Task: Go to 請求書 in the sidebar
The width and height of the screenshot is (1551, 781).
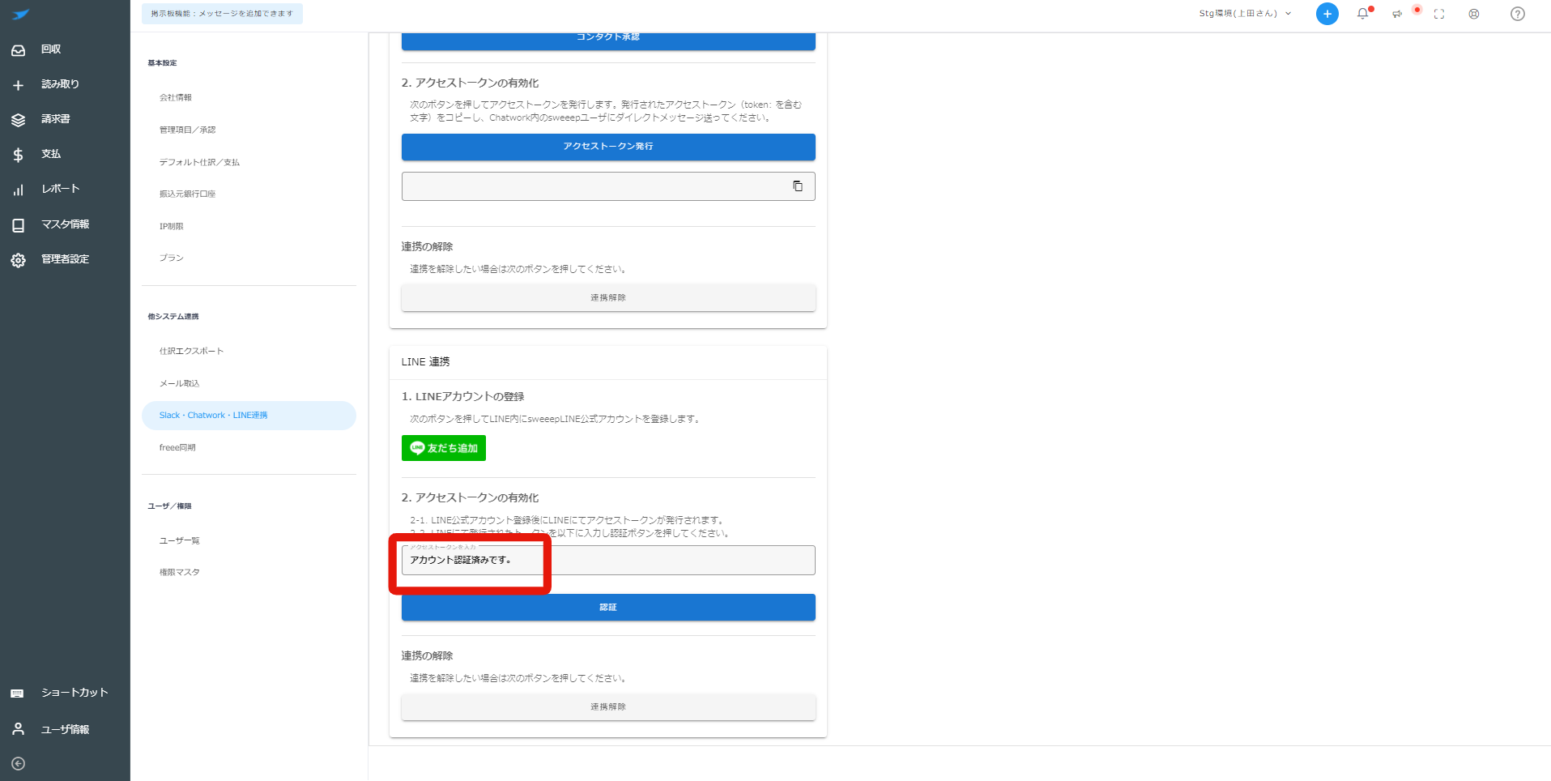Action: coord(56,119)
